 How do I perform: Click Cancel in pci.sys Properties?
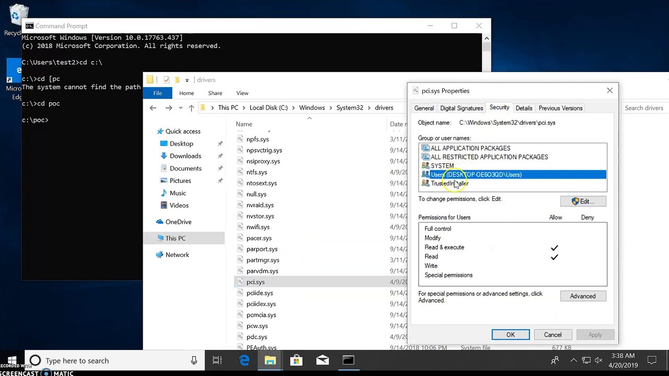point(552,335)
